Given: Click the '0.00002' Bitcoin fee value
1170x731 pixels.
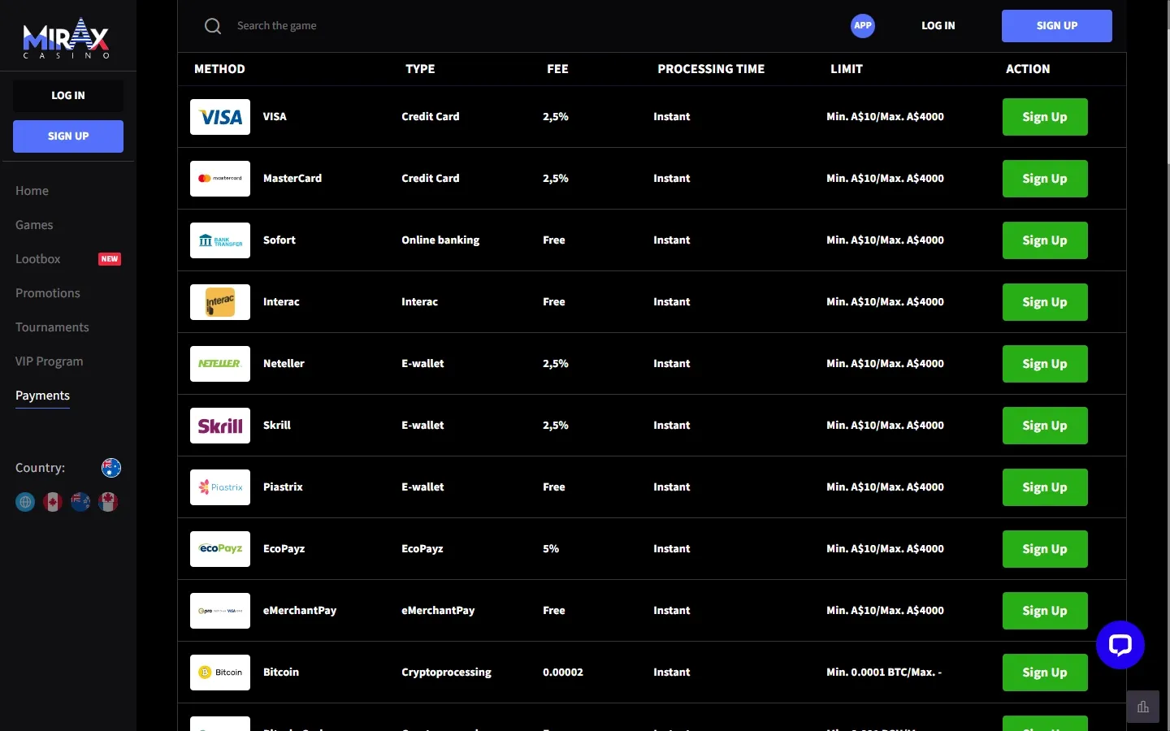Looking at the screenshot, I should 563,673.
